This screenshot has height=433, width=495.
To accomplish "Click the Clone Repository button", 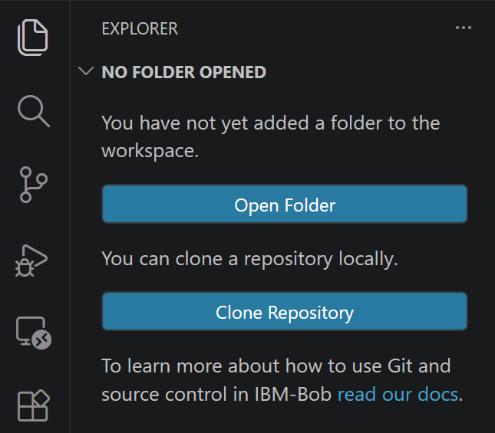I will click(x=285, y=311).
